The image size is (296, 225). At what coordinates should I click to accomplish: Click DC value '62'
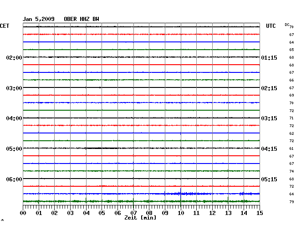pos(291,133)
